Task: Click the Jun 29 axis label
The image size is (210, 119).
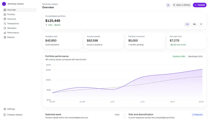Action: 82,102
